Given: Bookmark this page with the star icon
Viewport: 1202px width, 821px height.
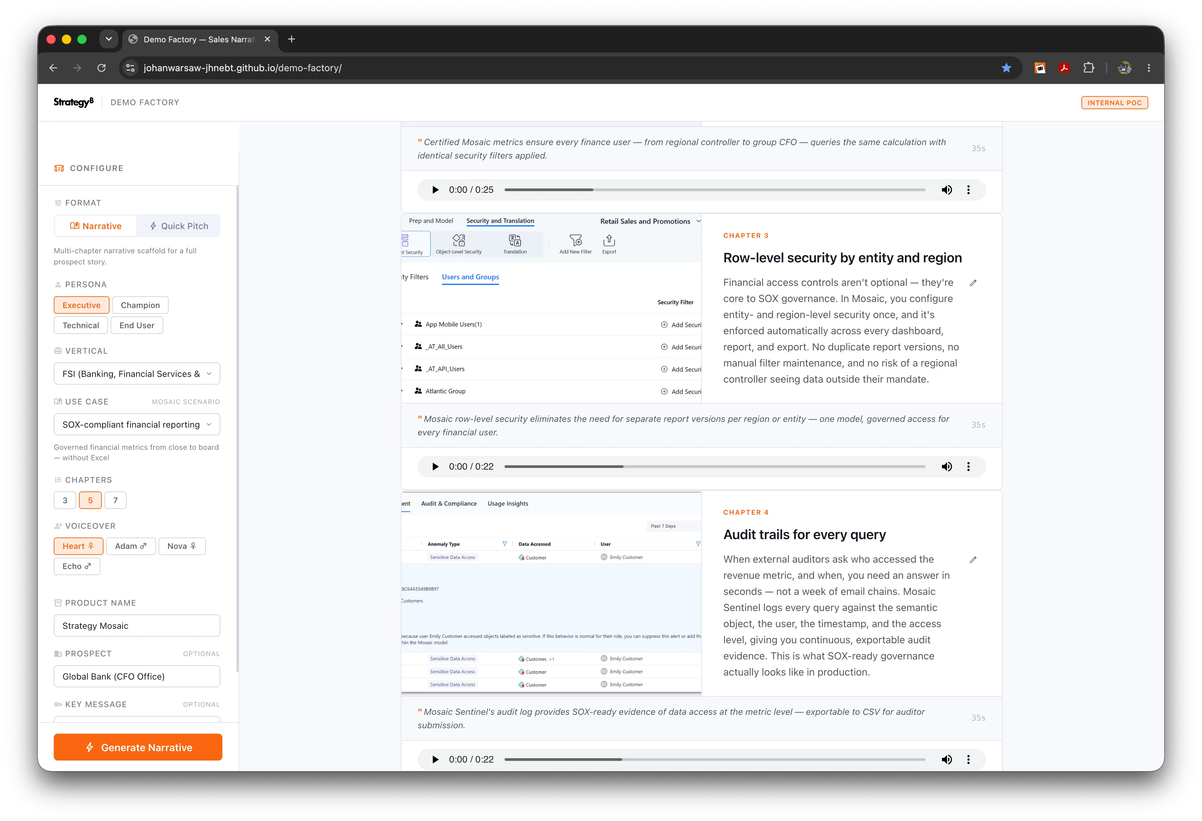Looking at the screenshot, I should tap(1006, 68).
